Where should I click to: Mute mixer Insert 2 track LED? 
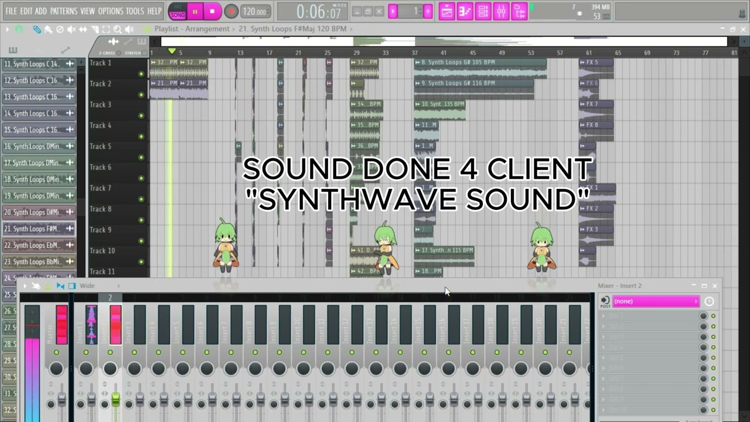[x=110, y=352]
